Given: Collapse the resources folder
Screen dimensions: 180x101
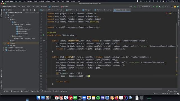Looking at the screenshot, I should (10, 36).
